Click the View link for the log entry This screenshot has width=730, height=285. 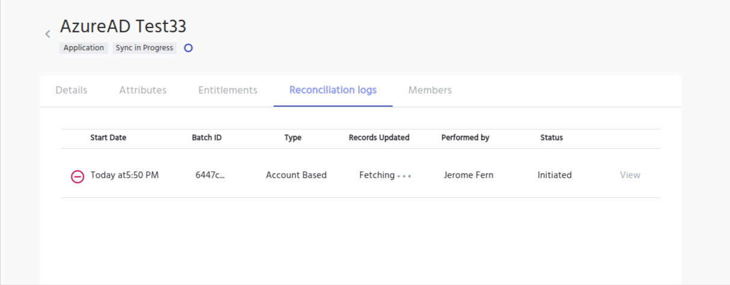pos(630,175)
